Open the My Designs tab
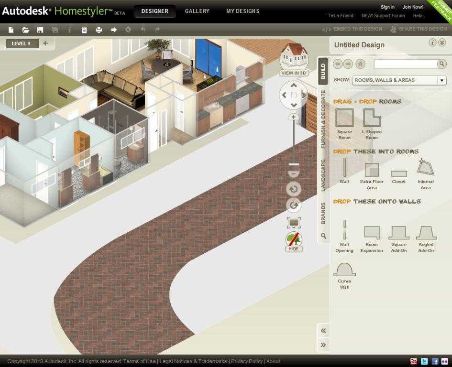 (243, 11)
